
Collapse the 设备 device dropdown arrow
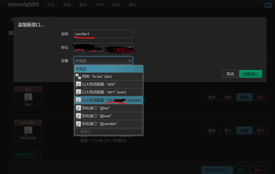pos(130,61)
